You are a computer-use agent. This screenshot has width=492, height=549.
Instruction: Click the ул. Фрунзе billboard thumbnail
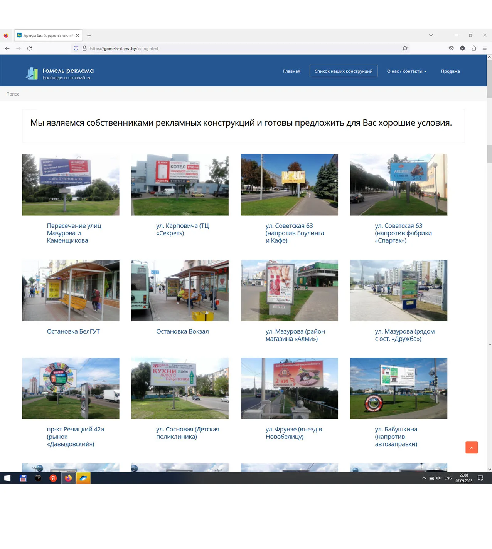[289, 388]
